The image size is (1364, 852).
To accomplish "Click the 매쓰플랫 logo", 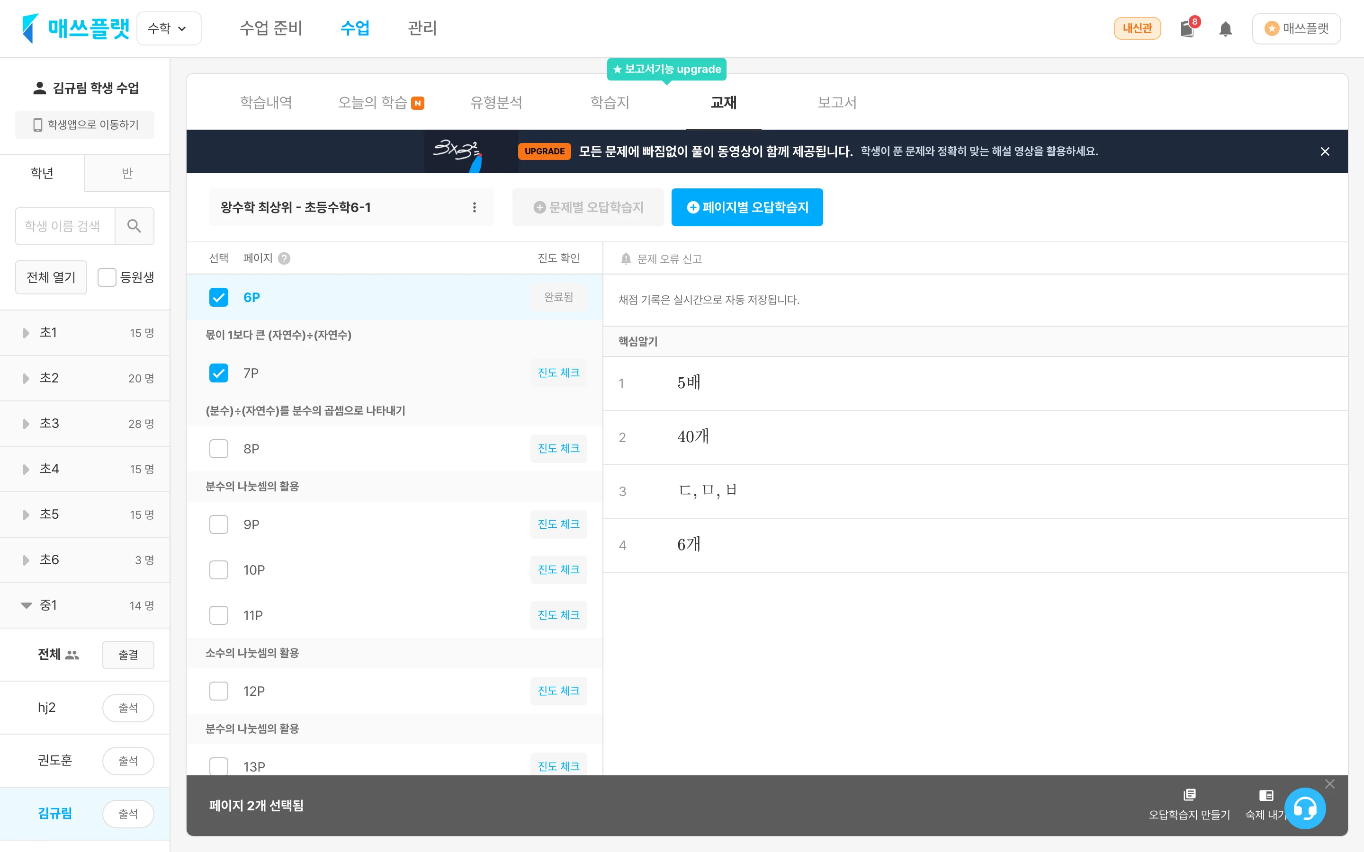I will pos(75,28).
